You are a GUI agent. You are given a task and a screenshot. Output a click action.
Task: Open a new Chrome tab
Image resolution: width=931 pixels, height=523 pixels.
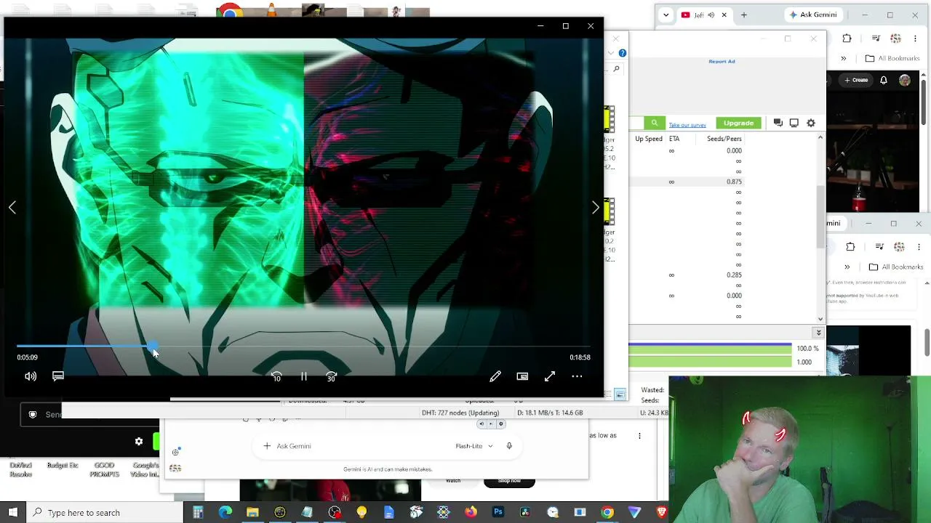pyautogui.click(x=743, y=15)
